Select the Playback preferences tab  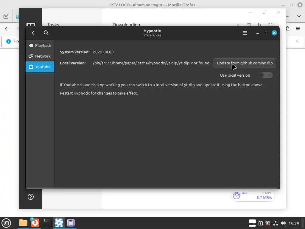tap(40, 45)
